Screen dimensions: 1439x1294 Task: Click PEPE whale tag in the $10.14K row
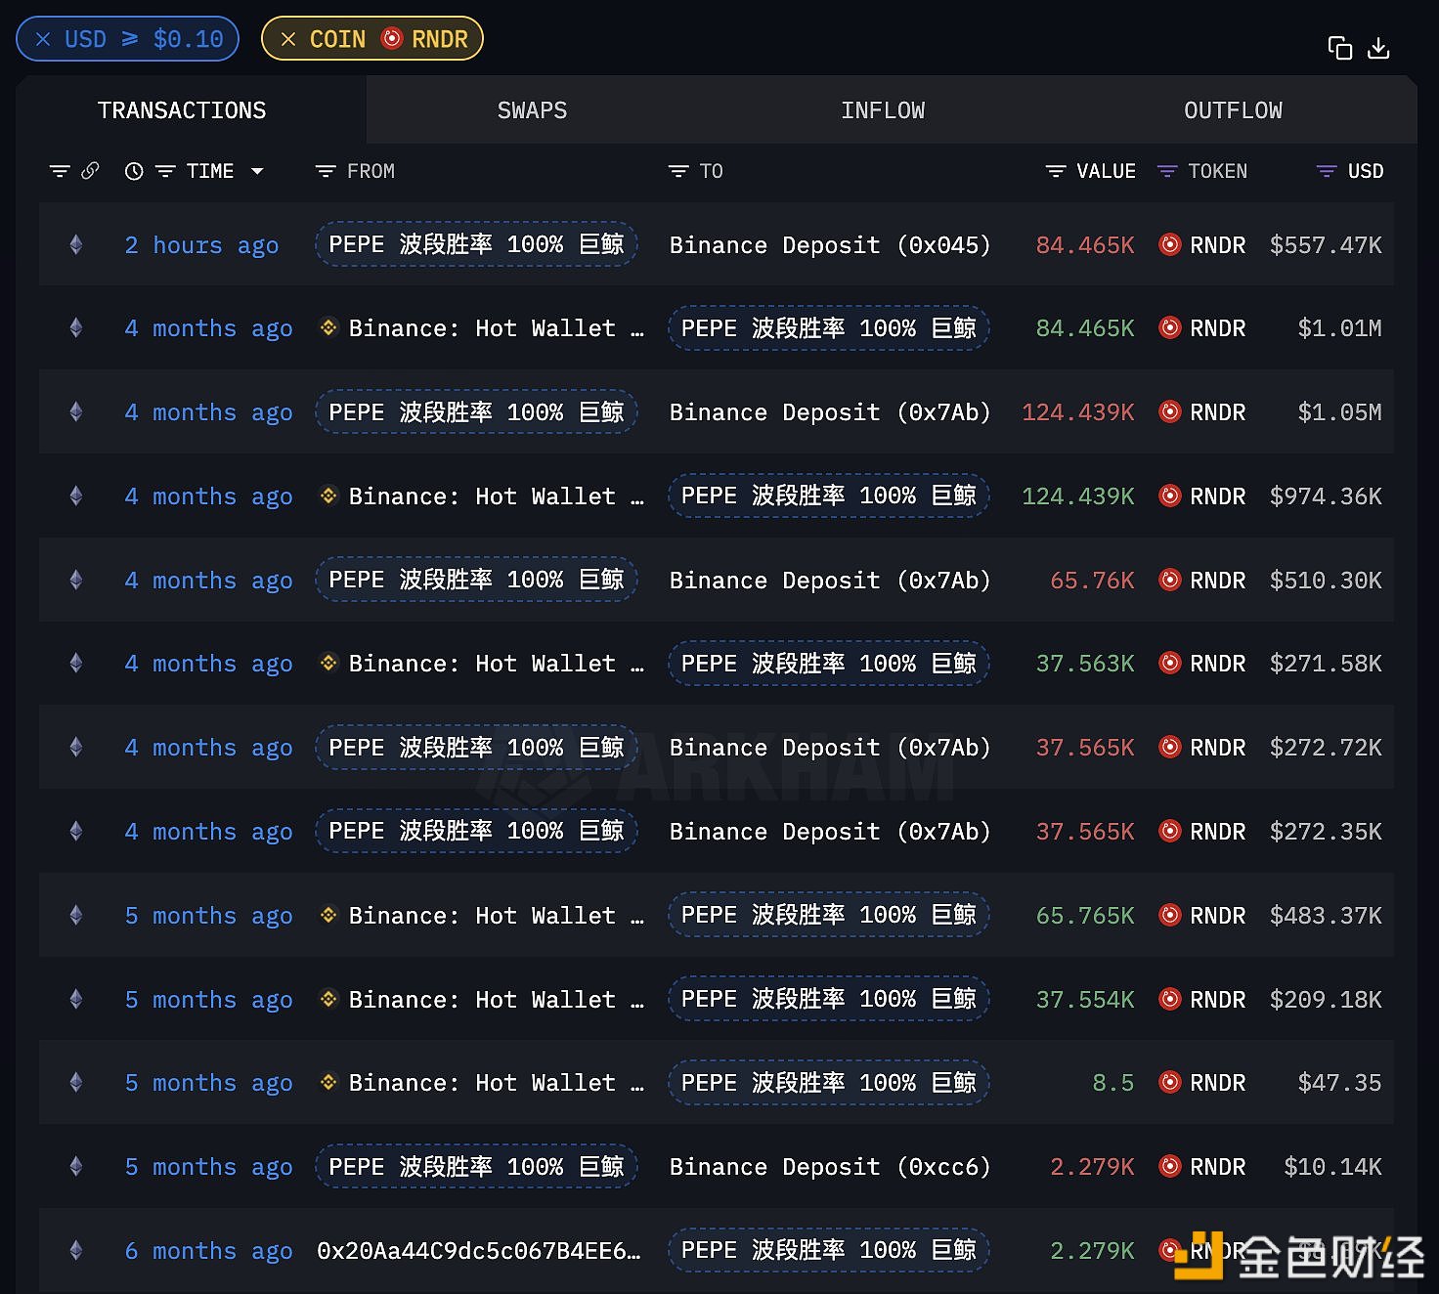pyautogui.click(x=476, y=1167)
